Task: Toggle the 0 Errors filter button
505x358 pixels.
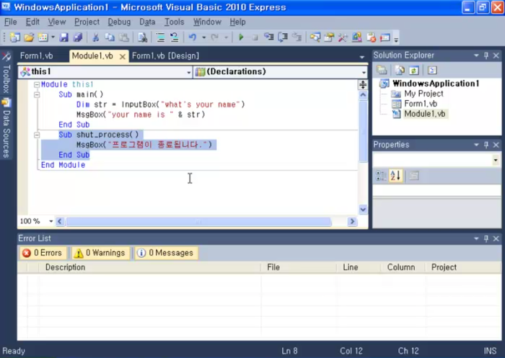Action: click(x=43, y=253)
